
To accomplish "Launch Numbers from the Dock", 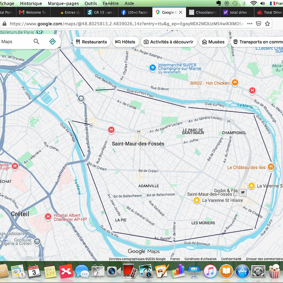I will 178,271.
